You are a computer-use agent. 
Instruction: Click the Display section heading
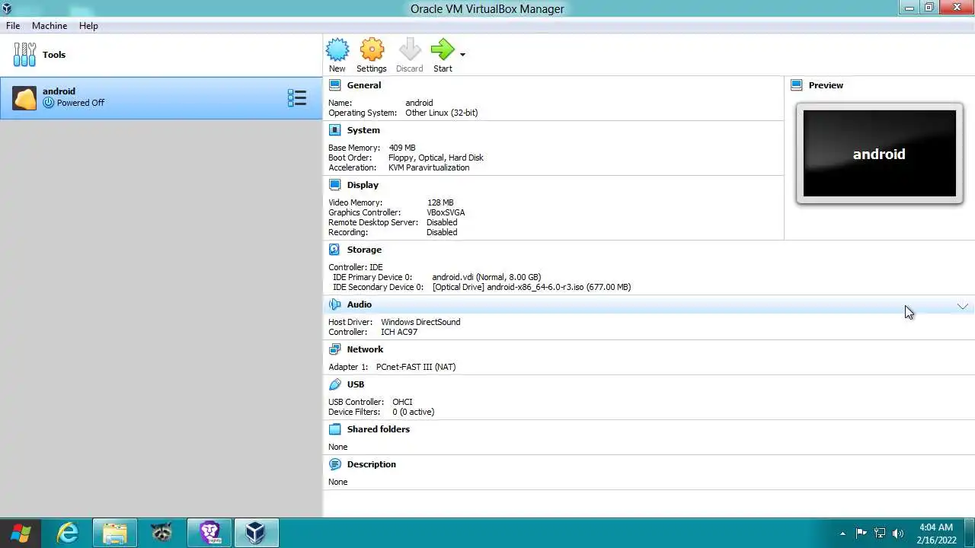tap(363, 185)
